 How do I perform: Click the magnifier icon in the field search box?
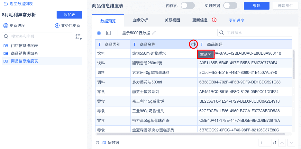(222, 33)
